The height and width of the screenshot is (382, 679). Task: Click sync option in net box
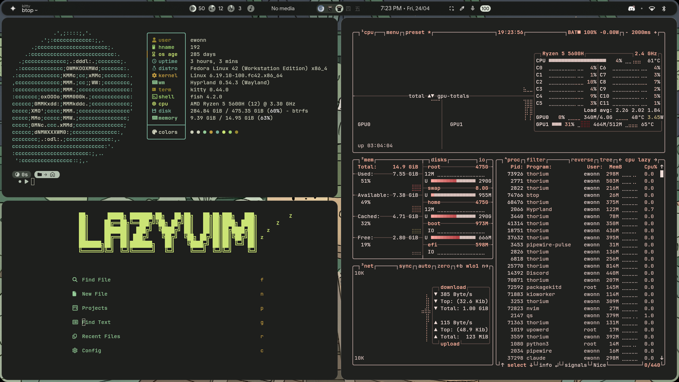405,266
